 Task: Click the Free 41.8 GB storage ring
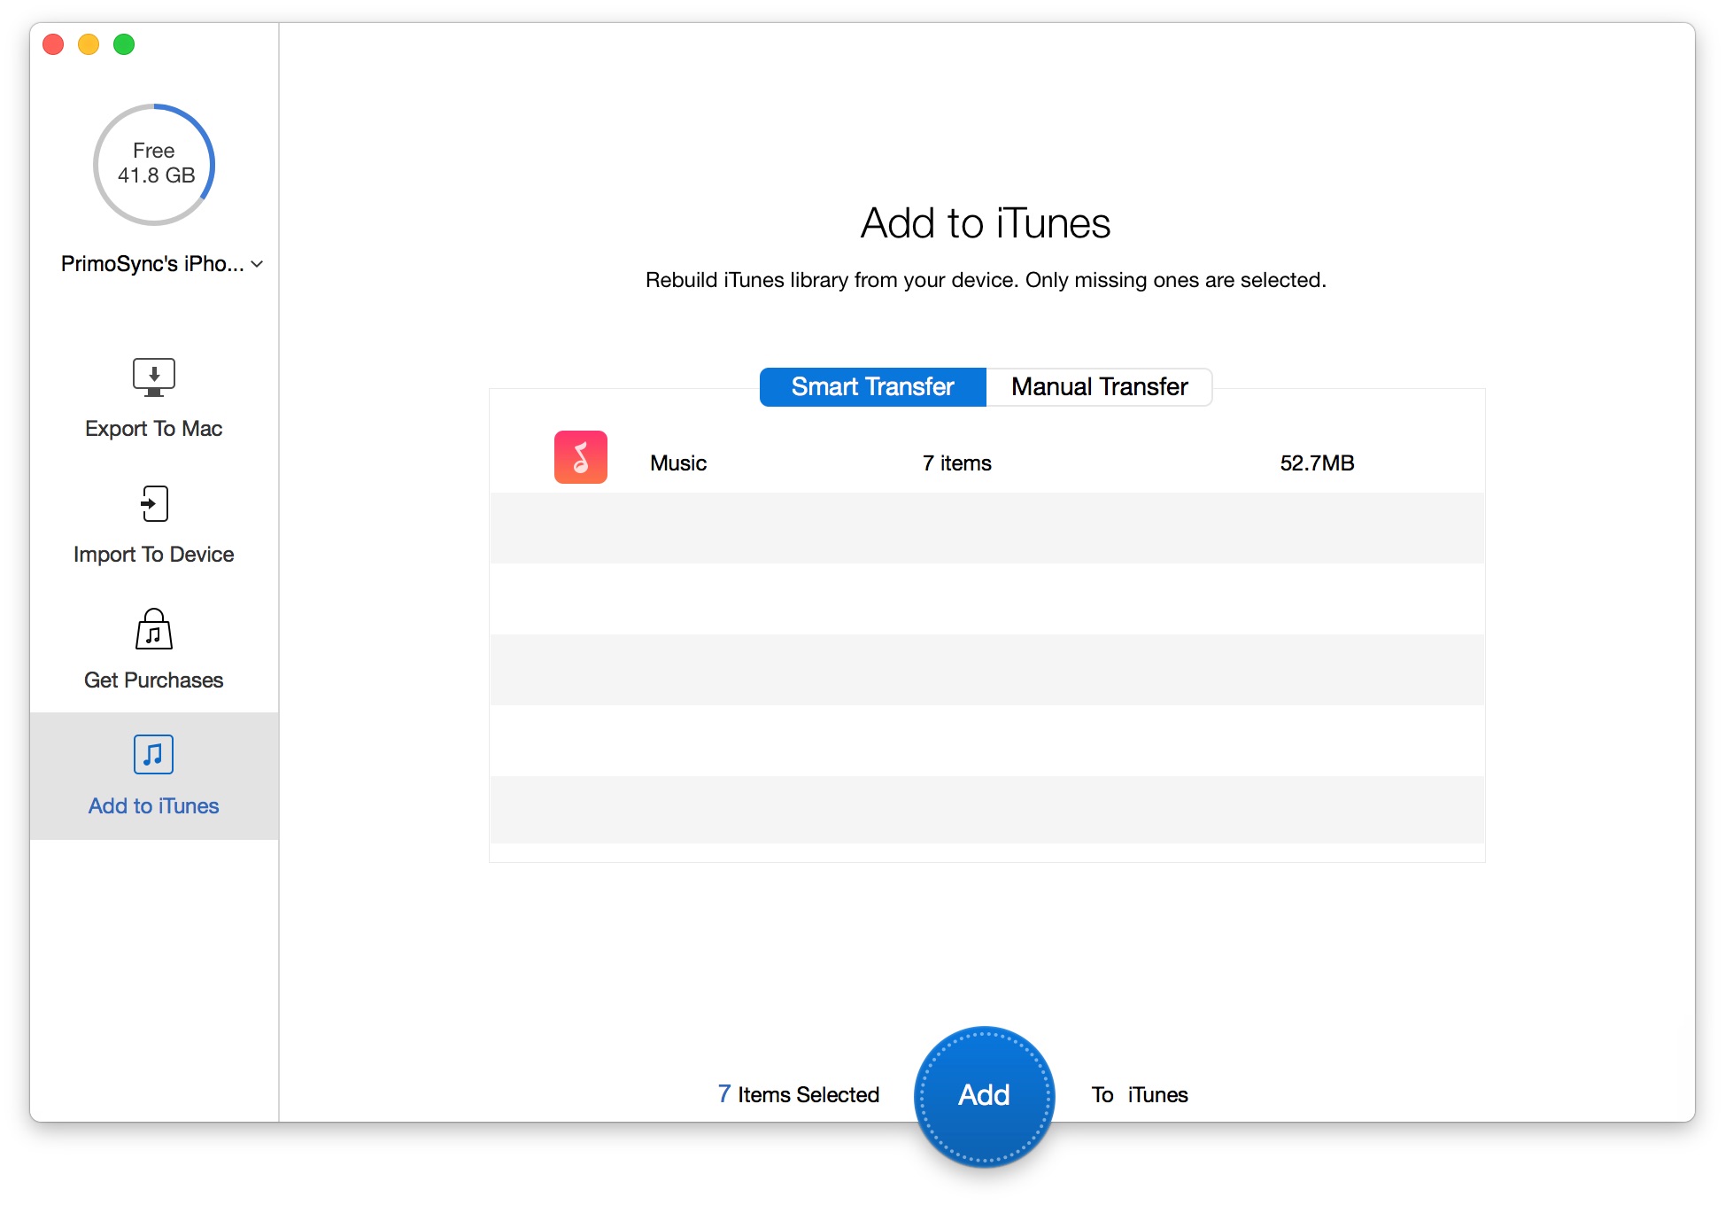[x=154, y=165]
